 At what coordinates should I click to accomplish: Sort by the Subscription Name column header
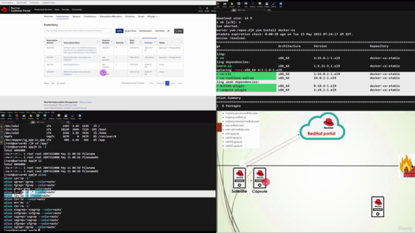click(x=80, y=42)
